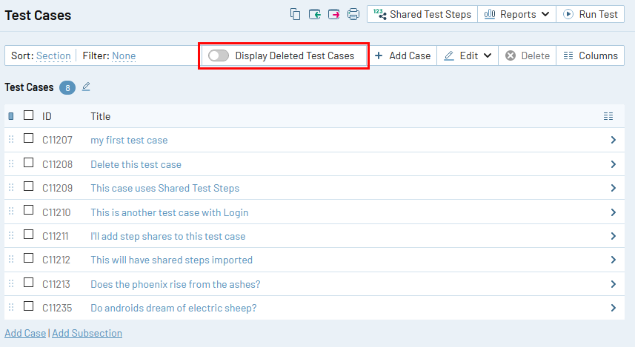This screenshot has height=347, width=635.
Task: Check the select-all checkbox in header row
Action: (29, 115)
